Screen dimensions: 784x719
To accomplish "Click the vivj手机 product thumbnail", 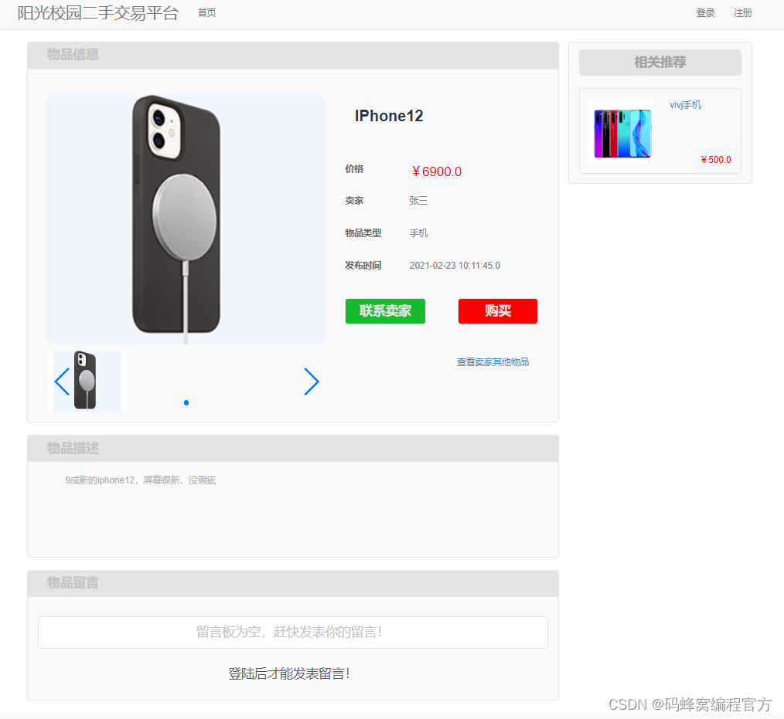I will click(x=621, y=131).
